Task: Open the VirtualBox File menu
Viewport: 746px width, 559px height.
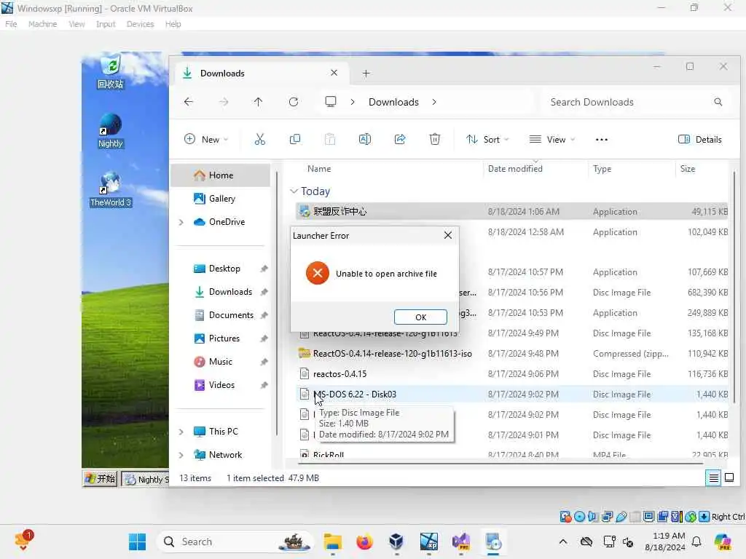Action: 11,24
